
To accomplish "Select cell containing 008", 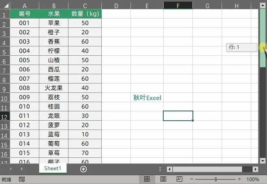I will [25, 88].
